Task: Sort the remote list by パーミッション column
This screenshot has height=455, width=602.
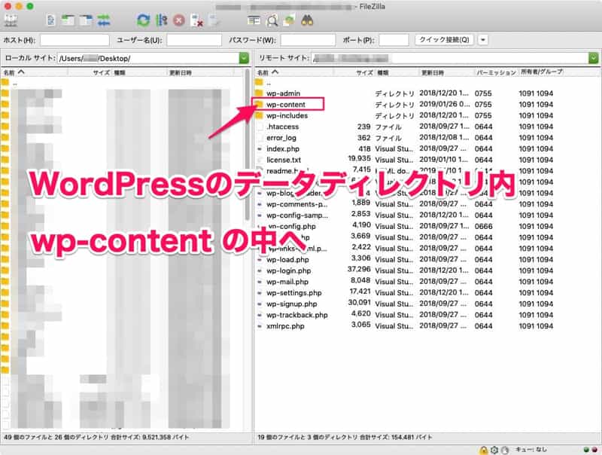Action: pos(497,72)
